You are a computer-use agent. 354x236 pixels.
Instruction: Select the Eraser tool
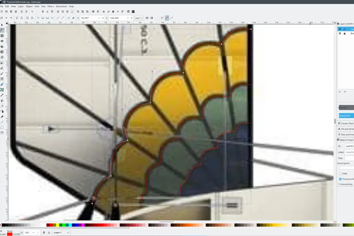[x=2, y=117]
